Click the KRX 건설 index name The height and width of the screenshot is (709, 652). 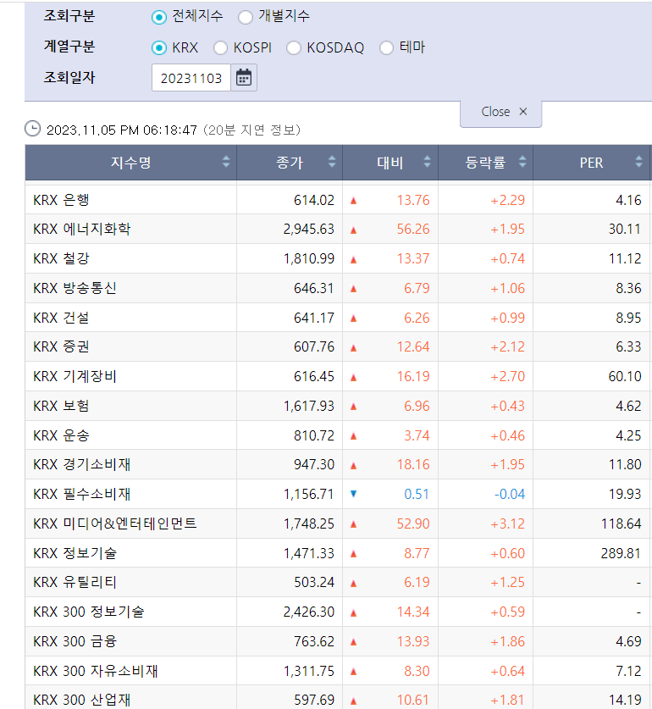[x=61, y=318]
